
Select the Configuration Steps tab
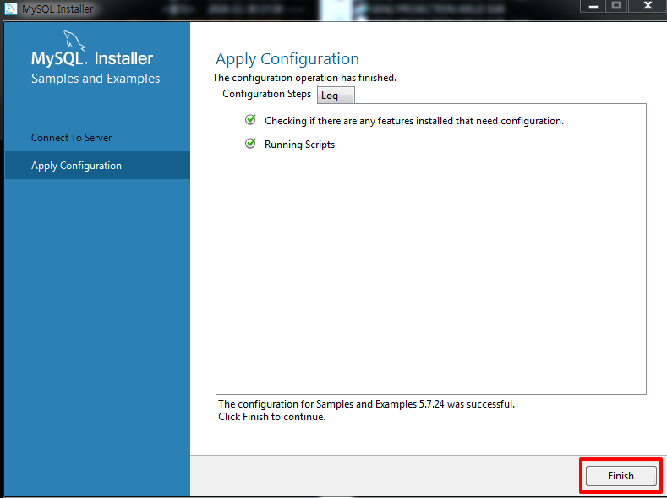(266, 94)
